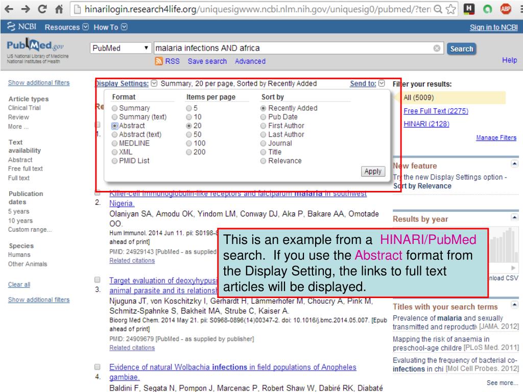
Task: Set items per page to 50
Action: pos(189,135)
